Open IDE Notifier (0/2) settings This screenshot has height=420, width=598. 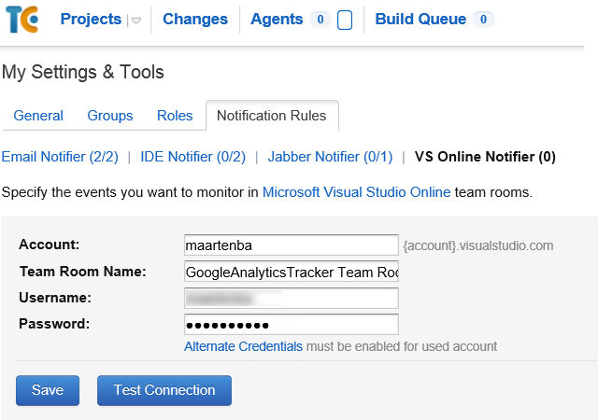click(193, 157)
